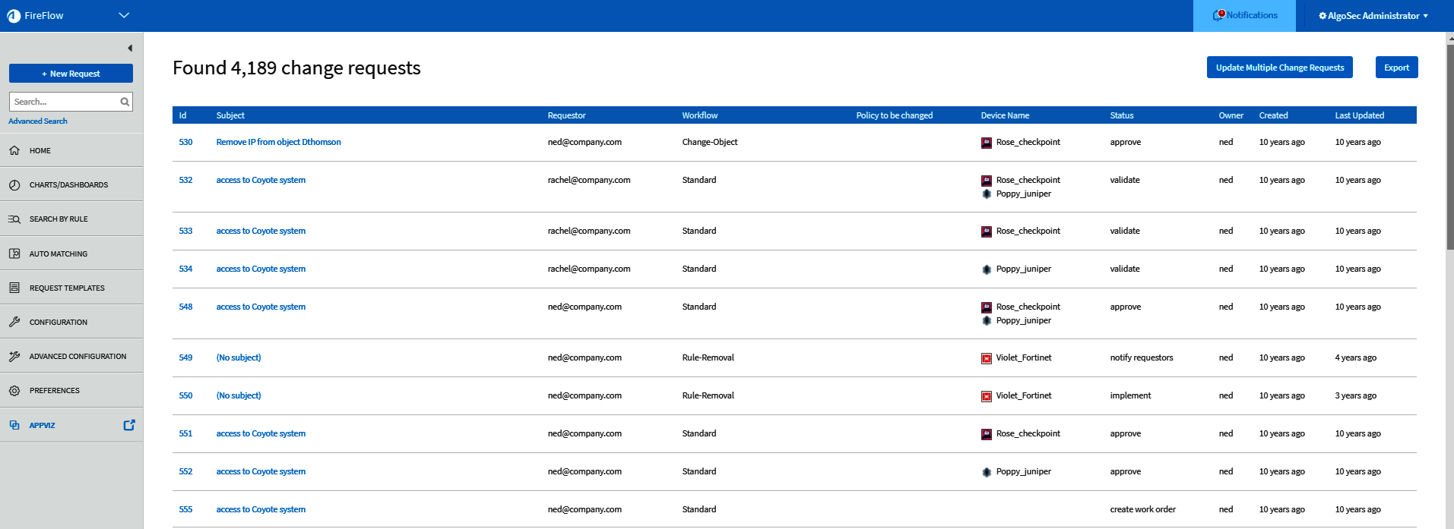
Task: Open the Advanced Configuration menu item
Action: pyautogui.click(x=78, y=357)
